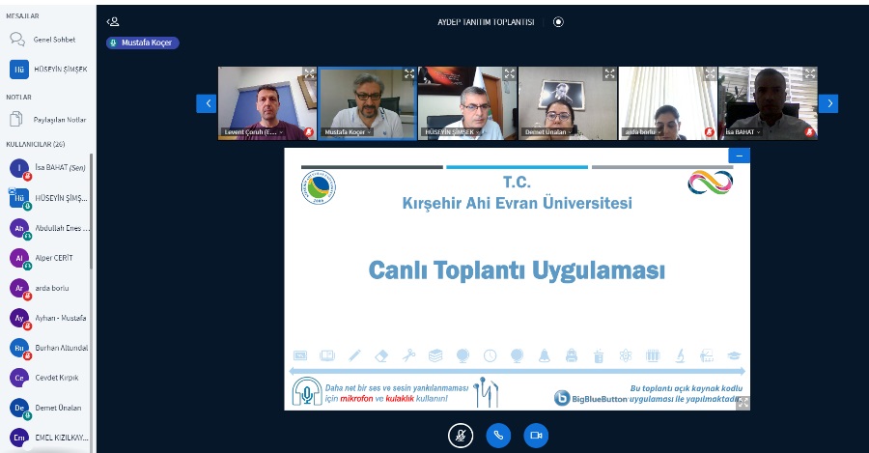Fullscreen Demet Ünalan webcam
The width and height of the screenshot is (869, 453).
tap(609, 73)
